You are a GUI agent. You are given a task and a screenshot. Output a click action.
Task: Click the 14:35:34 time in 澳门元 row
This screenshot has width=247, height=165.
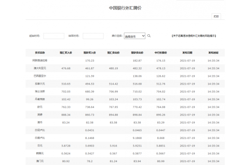(213, 161)
